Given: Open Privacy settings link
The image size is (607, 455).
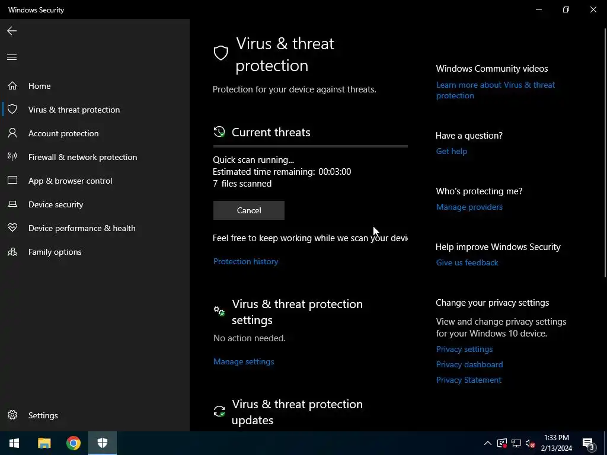Looking at the screenshot, I should pos(464,349).
